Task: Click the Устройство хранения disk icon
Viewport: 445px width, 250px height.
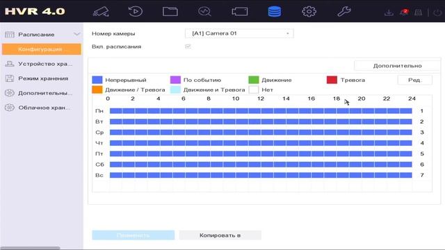Action: 9,64
